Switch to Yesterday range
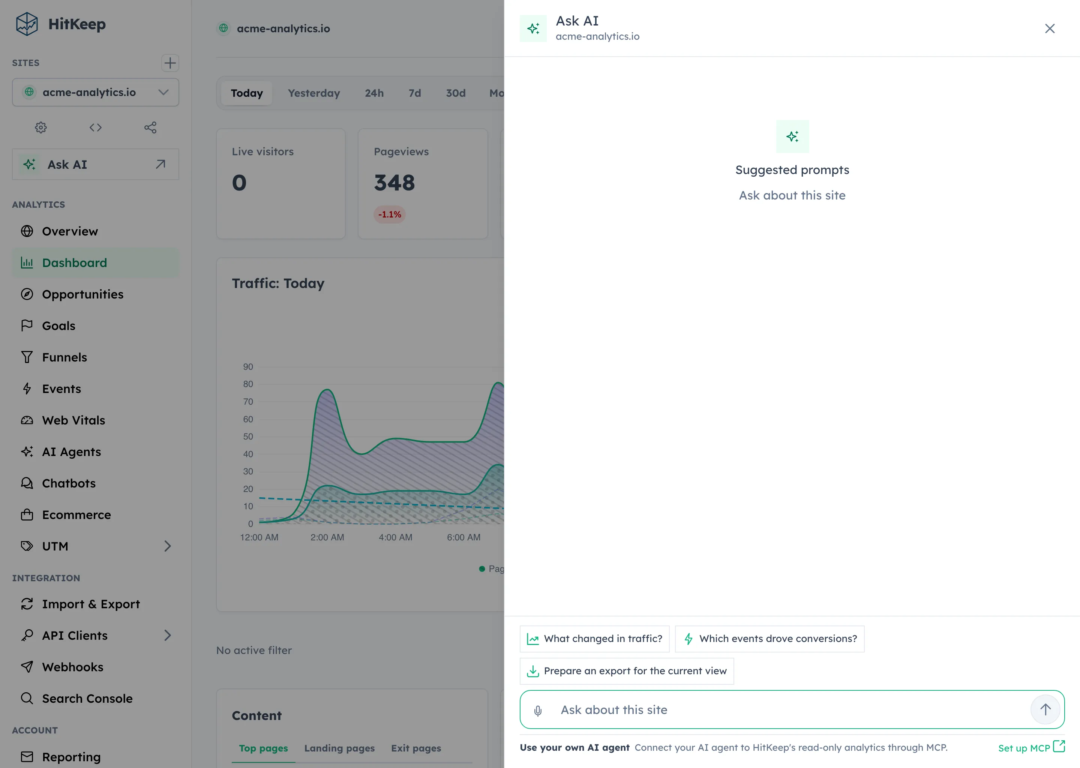The height and width of the screenshot is (768, 1080). click(314, 93)
